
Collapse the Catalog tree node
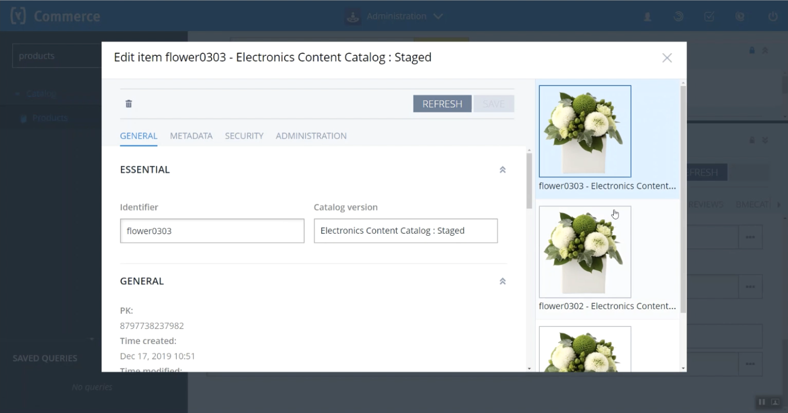tap(17, 94)
